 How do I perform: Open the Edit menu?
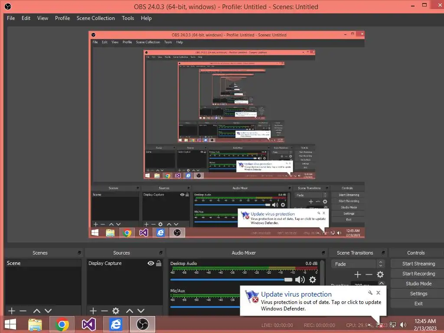(x=26, y=18)
